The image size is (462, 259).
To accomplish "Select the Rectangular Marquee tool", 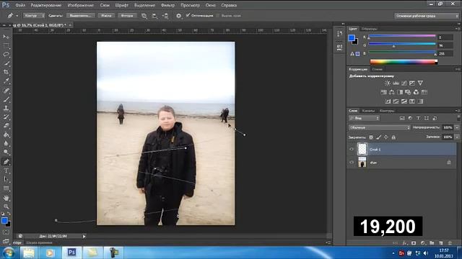I will click(6, 45).
